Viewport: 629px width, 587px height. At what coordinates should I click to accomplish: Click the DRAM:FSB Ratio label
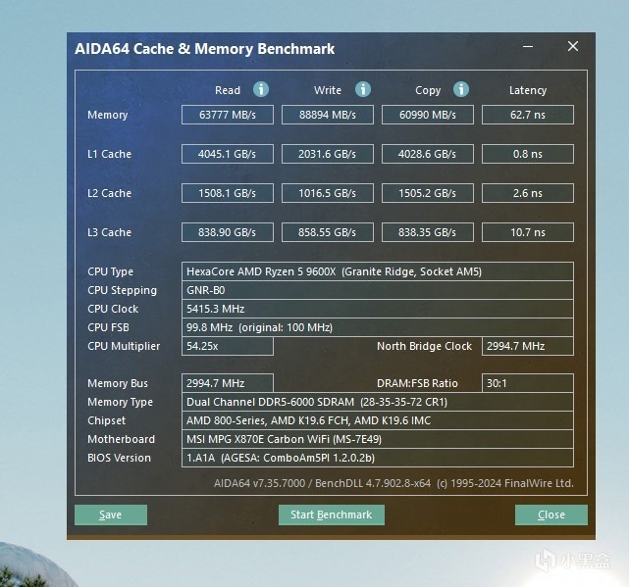click(417, 383)
